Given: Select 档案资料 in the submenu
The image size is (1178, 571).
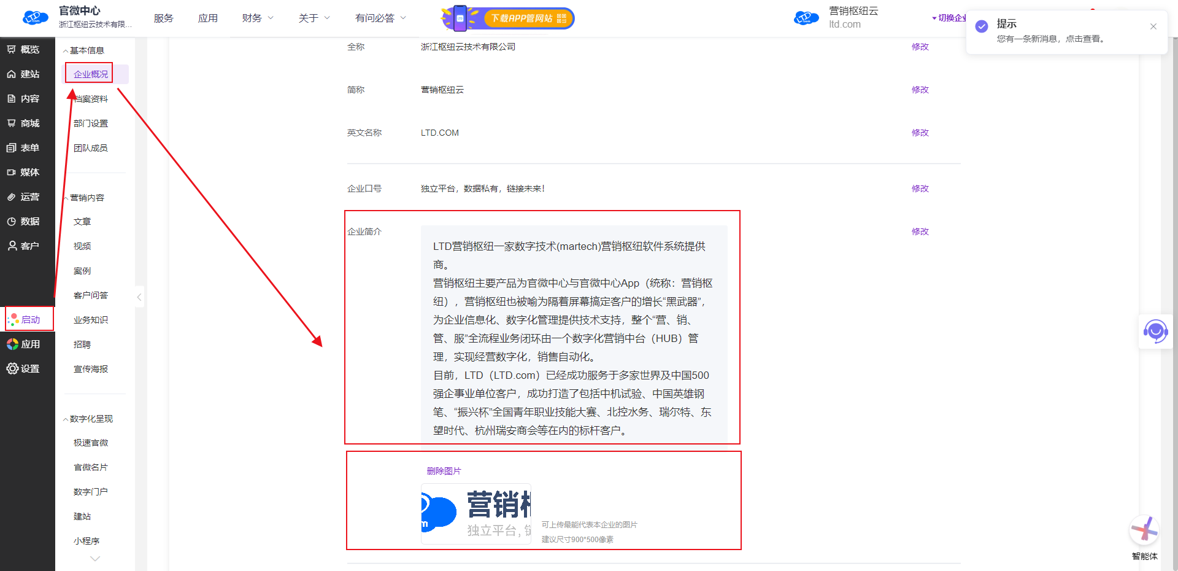Looking at the screenshot, I should (x=91, y=99).
